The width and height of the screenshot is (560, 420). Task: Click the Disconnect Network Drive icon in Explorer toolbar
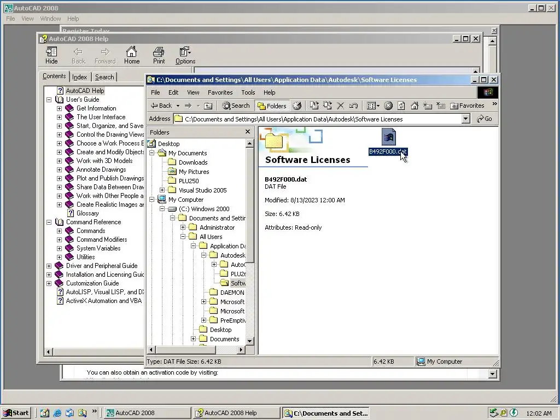pyautogui.click(x=441, y=106)
